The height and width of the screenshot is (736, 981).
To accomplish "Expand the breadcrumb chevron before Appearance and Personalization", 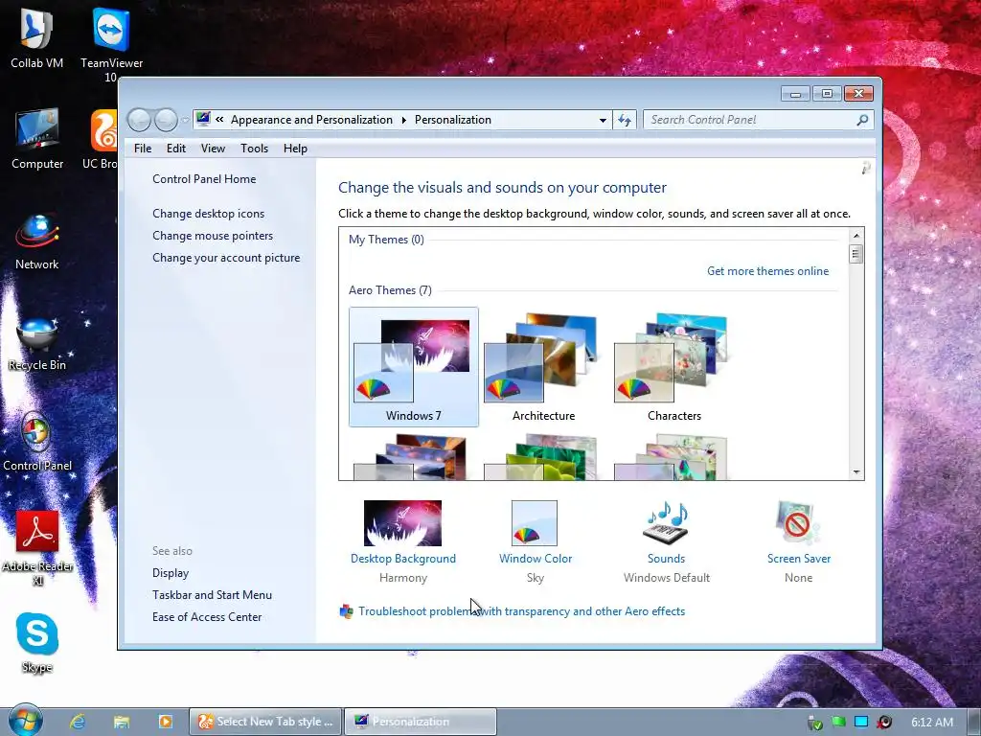I will pyautogui.click(x=219, y=119).
